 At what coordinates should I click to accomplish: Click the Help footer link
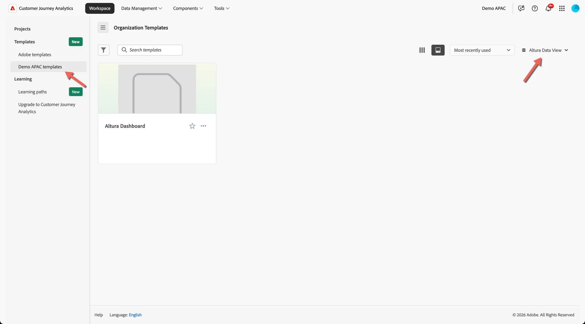click(99, 315)
